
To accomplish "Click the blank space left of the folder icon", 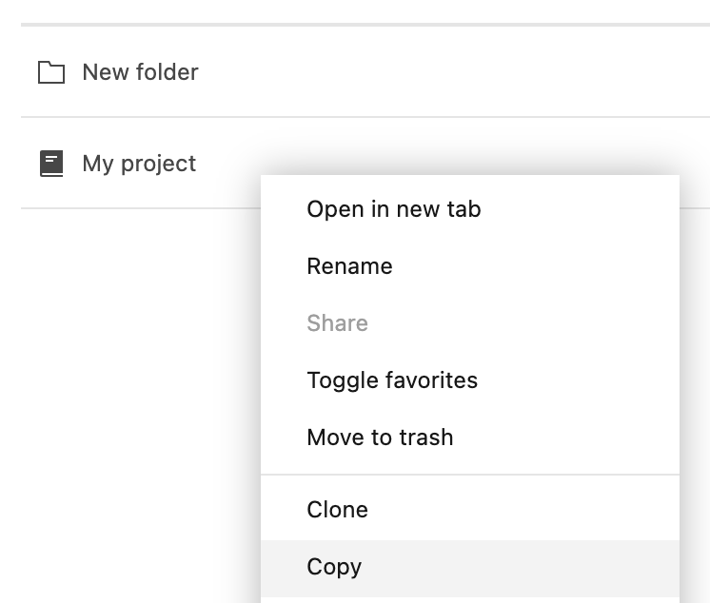I will pos(29,72).
